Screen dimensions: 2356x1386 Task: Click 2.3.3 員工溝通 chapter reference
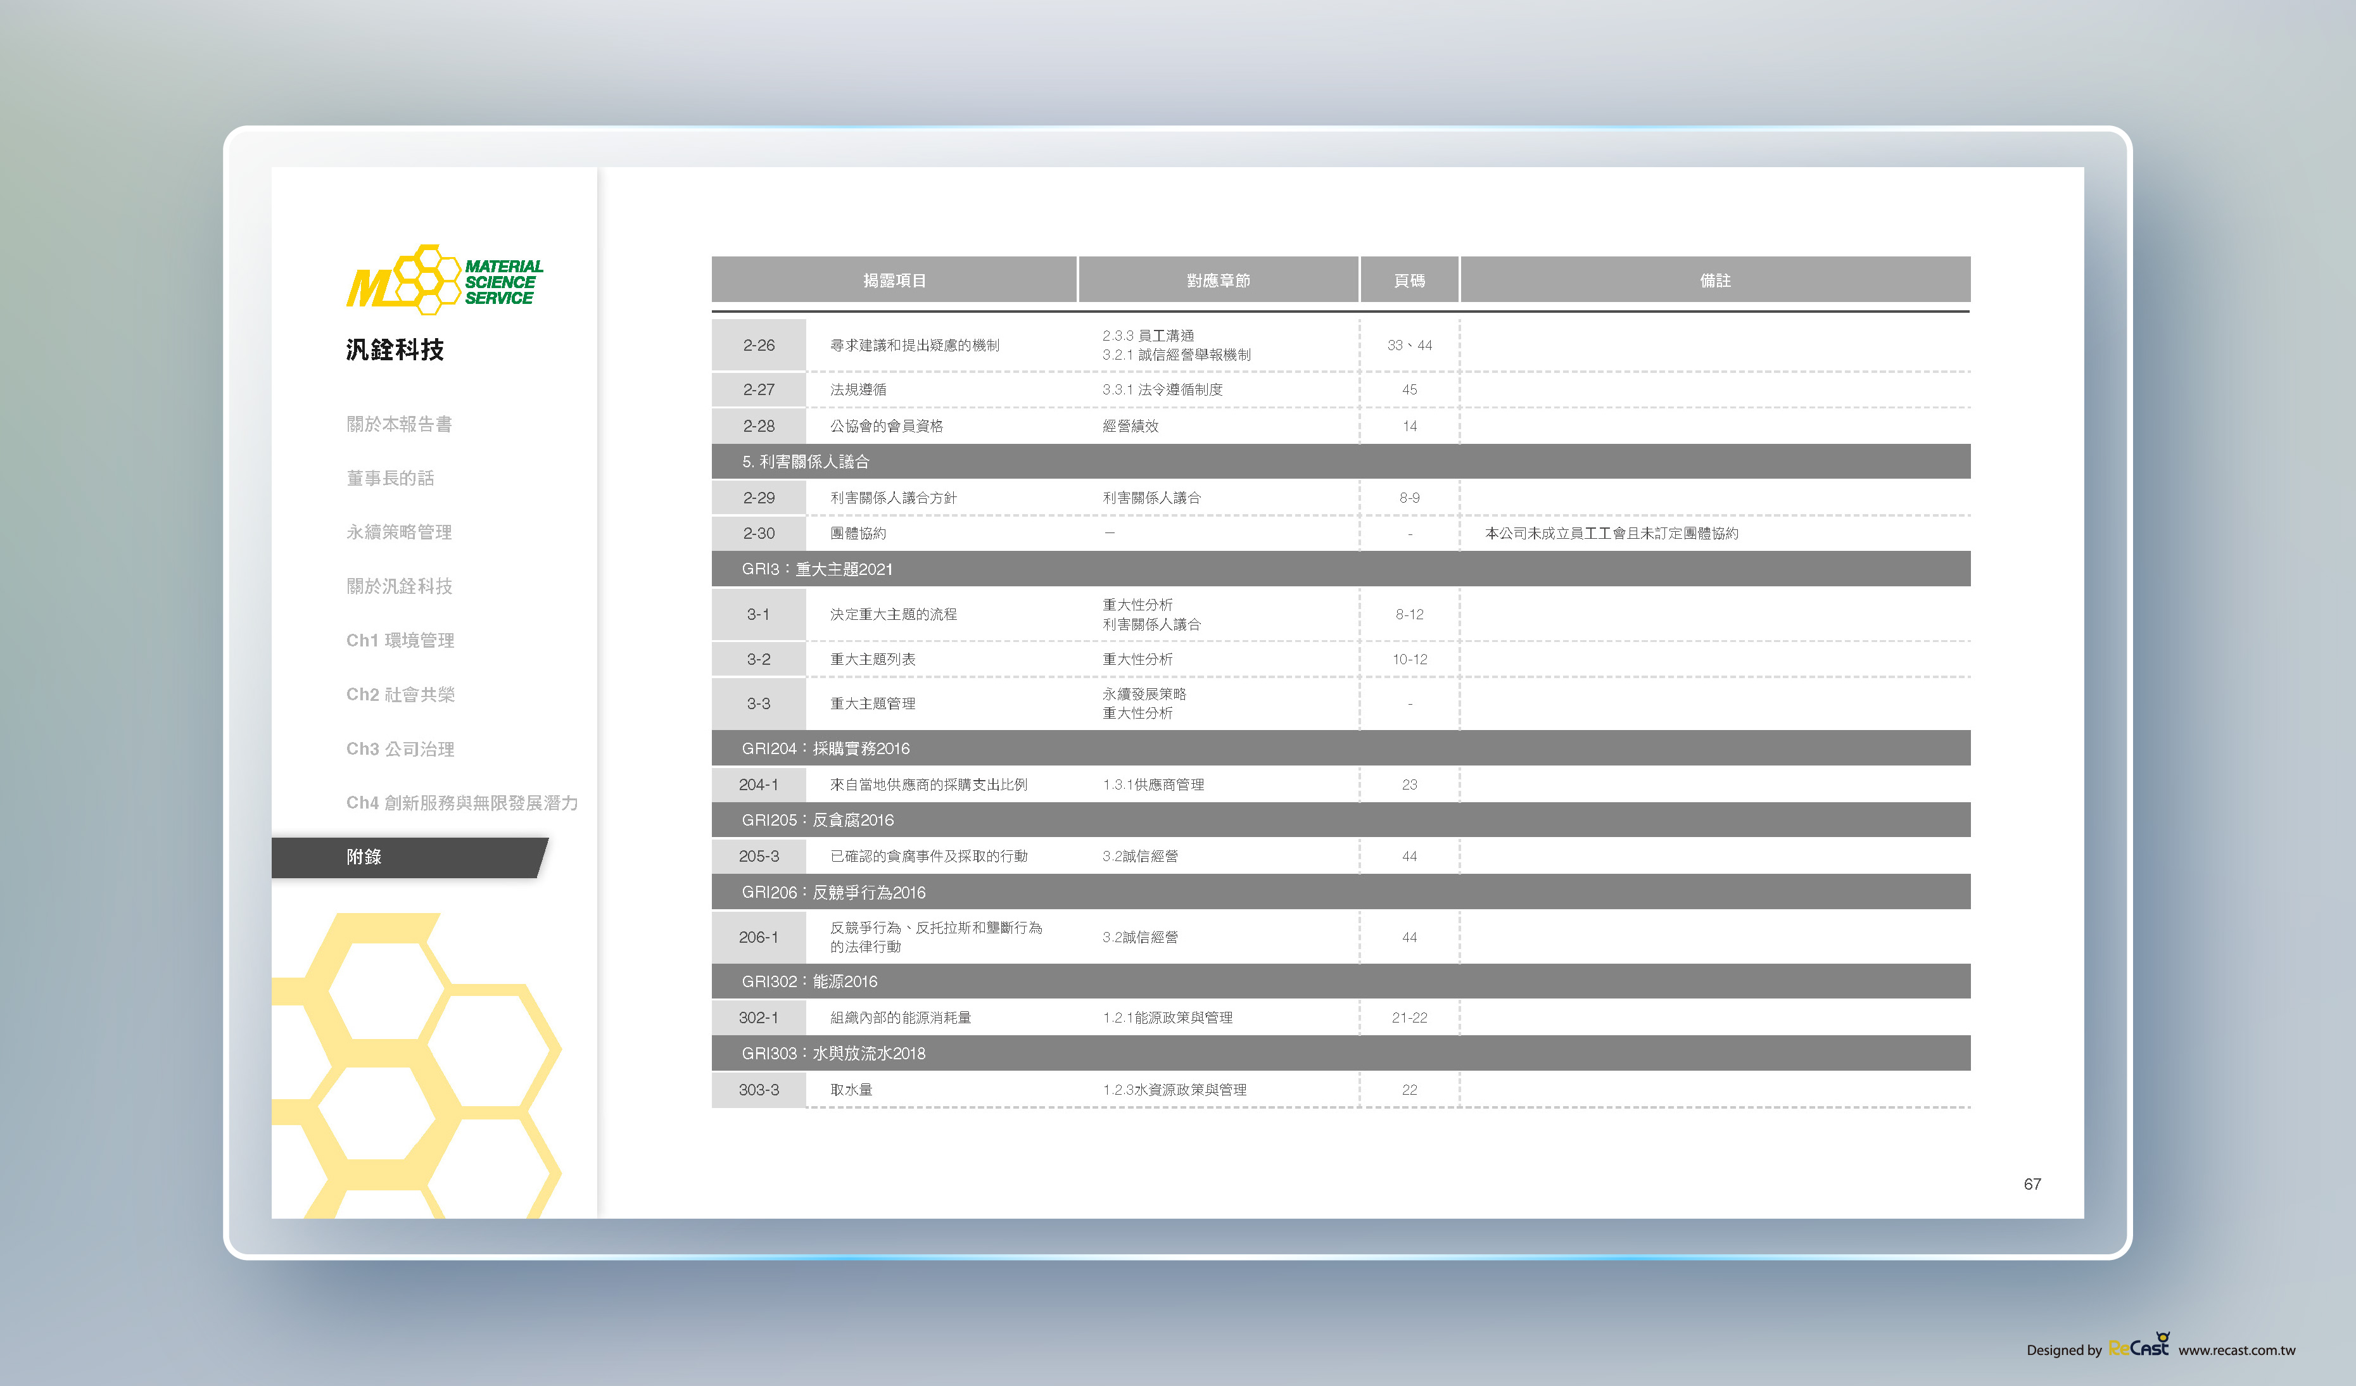tap(1148, 336)
